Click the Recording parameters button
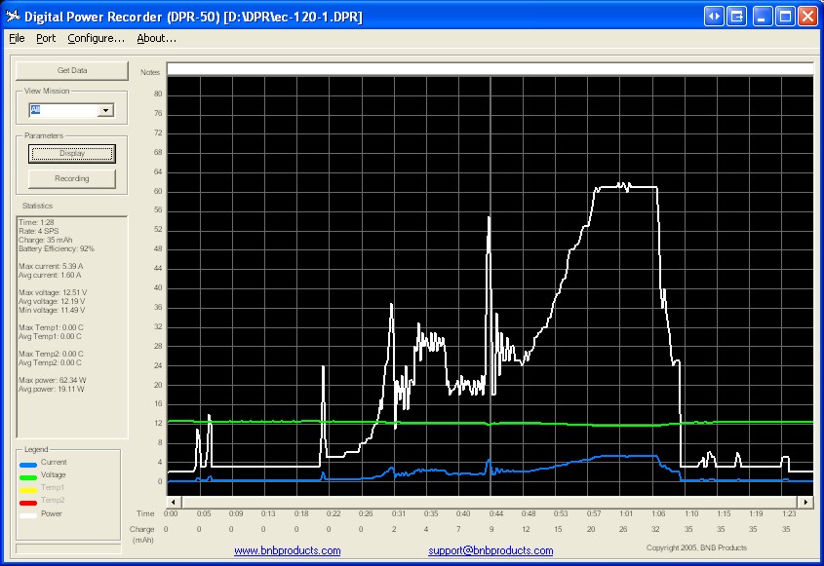Viewport: 824px width, 566px height. pos(72,178)
